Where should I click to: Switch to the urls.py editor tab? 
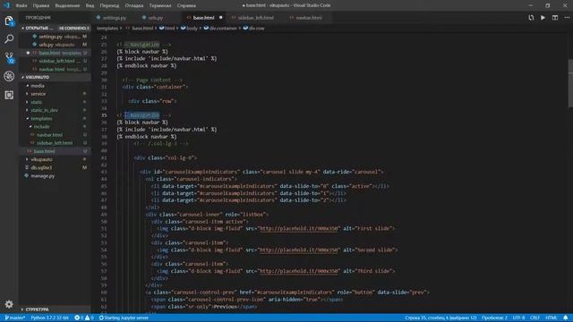pos(156,18)
